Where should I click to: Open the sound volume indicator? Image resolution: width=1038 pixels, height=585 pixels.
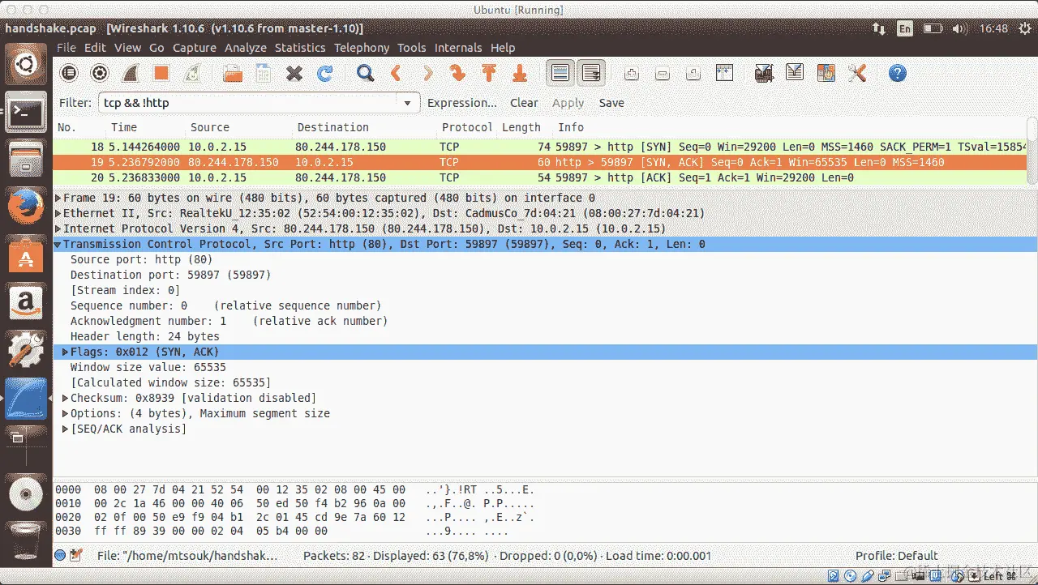(960, 28)
